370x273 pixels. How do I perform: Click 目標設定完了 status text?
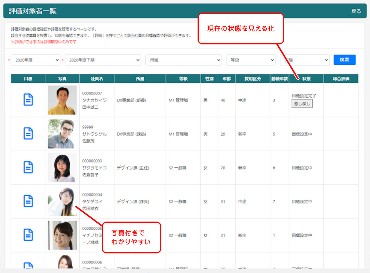coord(304,96)
